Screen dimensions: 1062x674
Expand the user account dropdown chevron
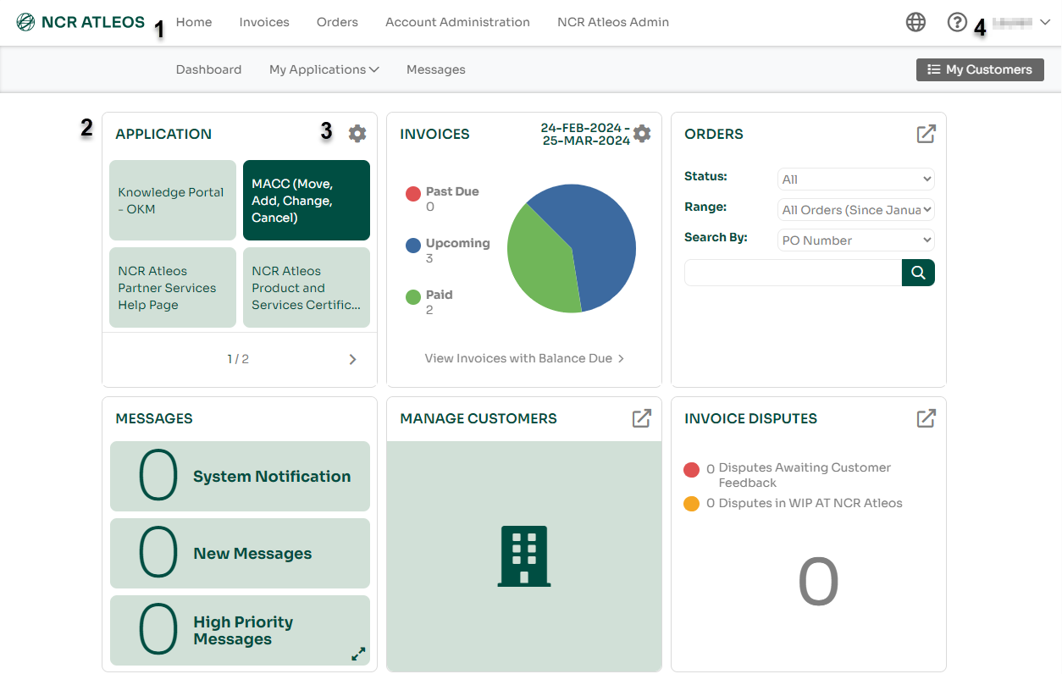click(x=1044, y=23)
